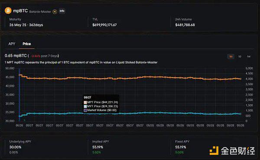Click the Botanix-Master label

pyautogui.click(x=40, y=12)
